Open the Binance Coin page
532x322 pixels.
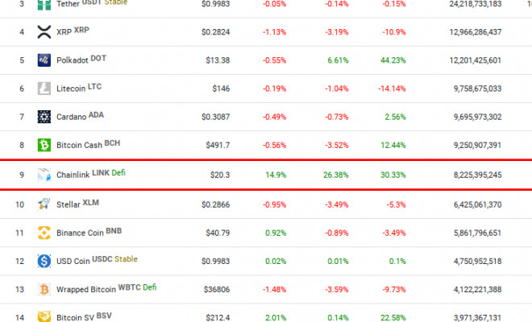pyautogui.click(x=80, y=233)
